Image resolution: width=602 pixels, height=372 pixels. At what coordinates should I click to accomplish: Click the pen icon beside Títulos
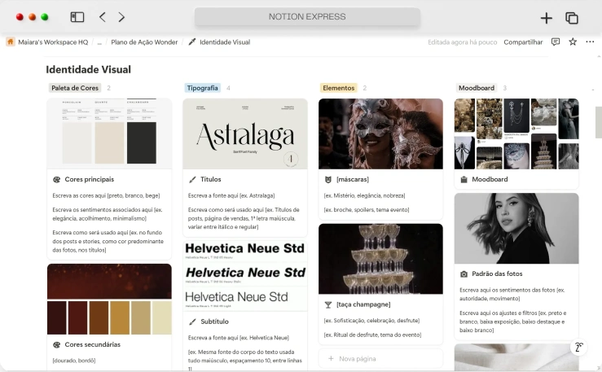(x=192, y=179)
